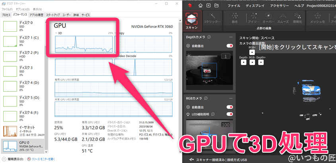Switch to サービス tab

click(85, 15)
